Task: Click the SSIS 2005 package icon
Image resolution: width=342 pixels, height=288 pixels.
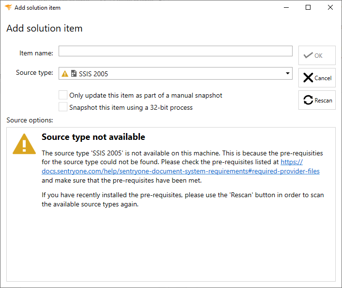Action: click(74, 73)
